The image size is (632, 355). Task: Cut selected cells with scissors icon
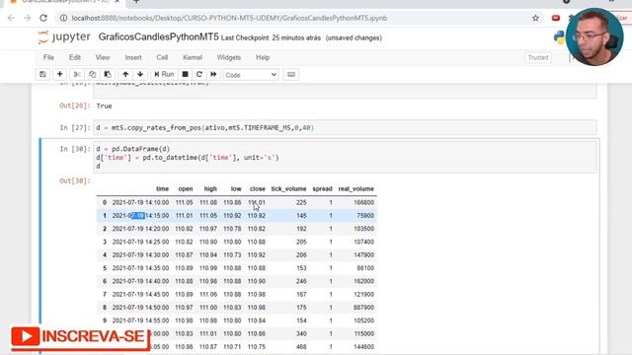pyautogui.click(x=77, y=75)
